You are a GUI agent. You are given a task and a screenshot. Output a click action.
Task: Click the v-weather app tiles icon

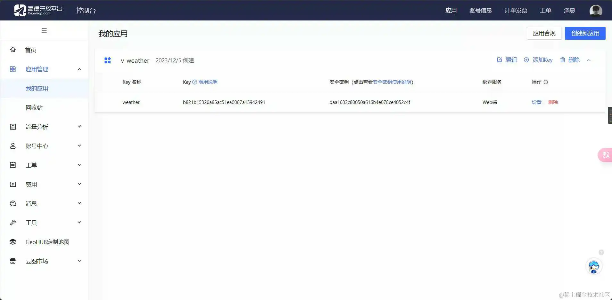[x=108, y=60]
